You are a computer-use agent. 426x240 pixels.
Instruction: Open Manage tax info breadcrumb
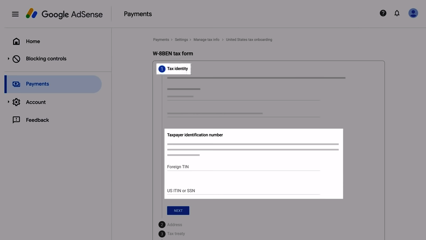tap(206, 40)
